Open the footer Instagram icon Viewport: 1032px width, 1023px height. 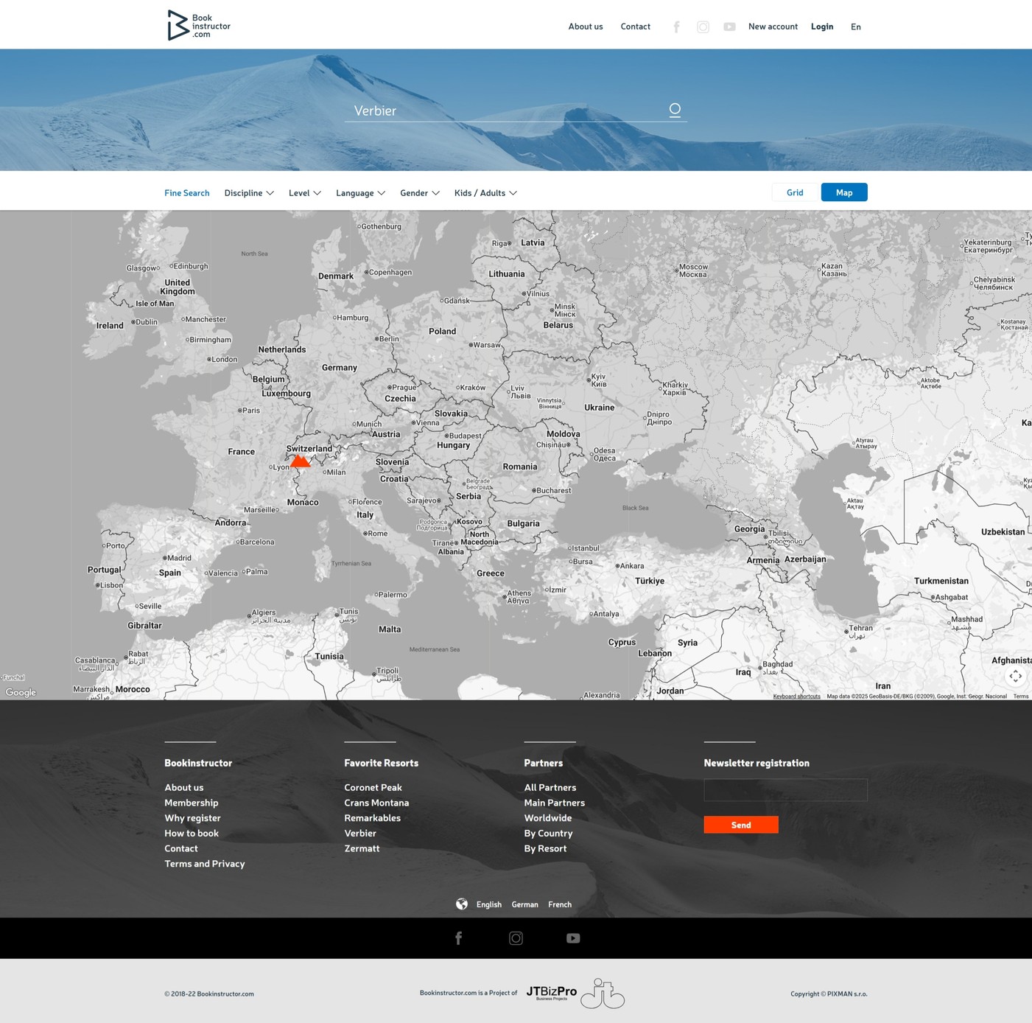pos(516,938)
